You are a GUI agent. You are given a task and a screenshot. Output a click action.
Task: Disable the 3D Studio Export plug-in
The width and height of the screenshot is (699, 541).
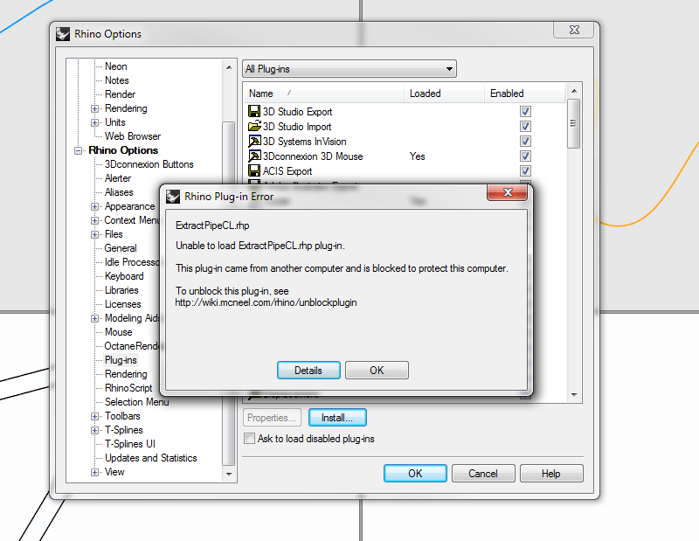[x=525, y=111]
